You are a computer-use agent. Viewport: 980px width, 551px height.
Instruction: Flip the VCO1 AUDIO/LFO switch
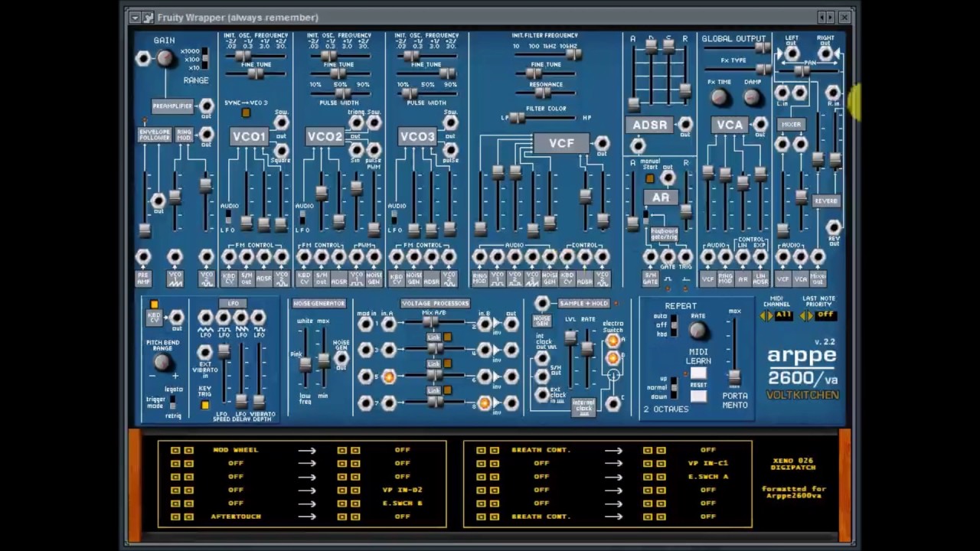[227, 218]
